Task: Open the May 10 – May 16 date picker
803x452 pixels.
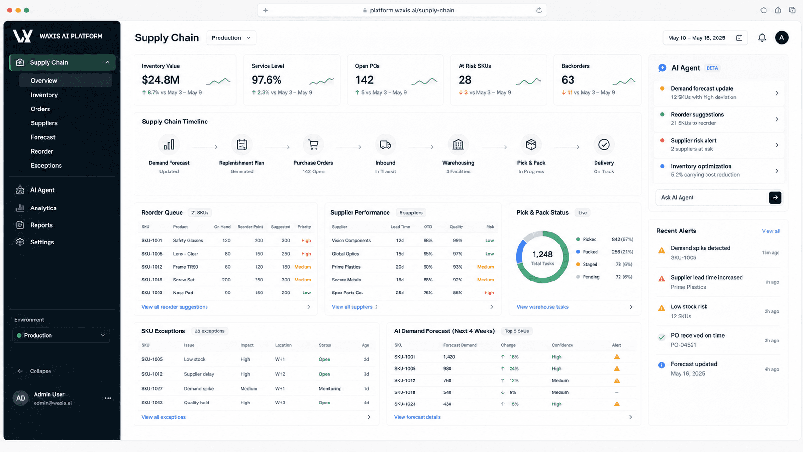Action: pyautogui.click(x=705, y=38)
